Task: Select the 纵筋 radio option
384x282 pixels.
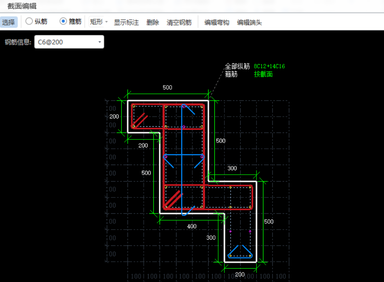Action: 37,22
